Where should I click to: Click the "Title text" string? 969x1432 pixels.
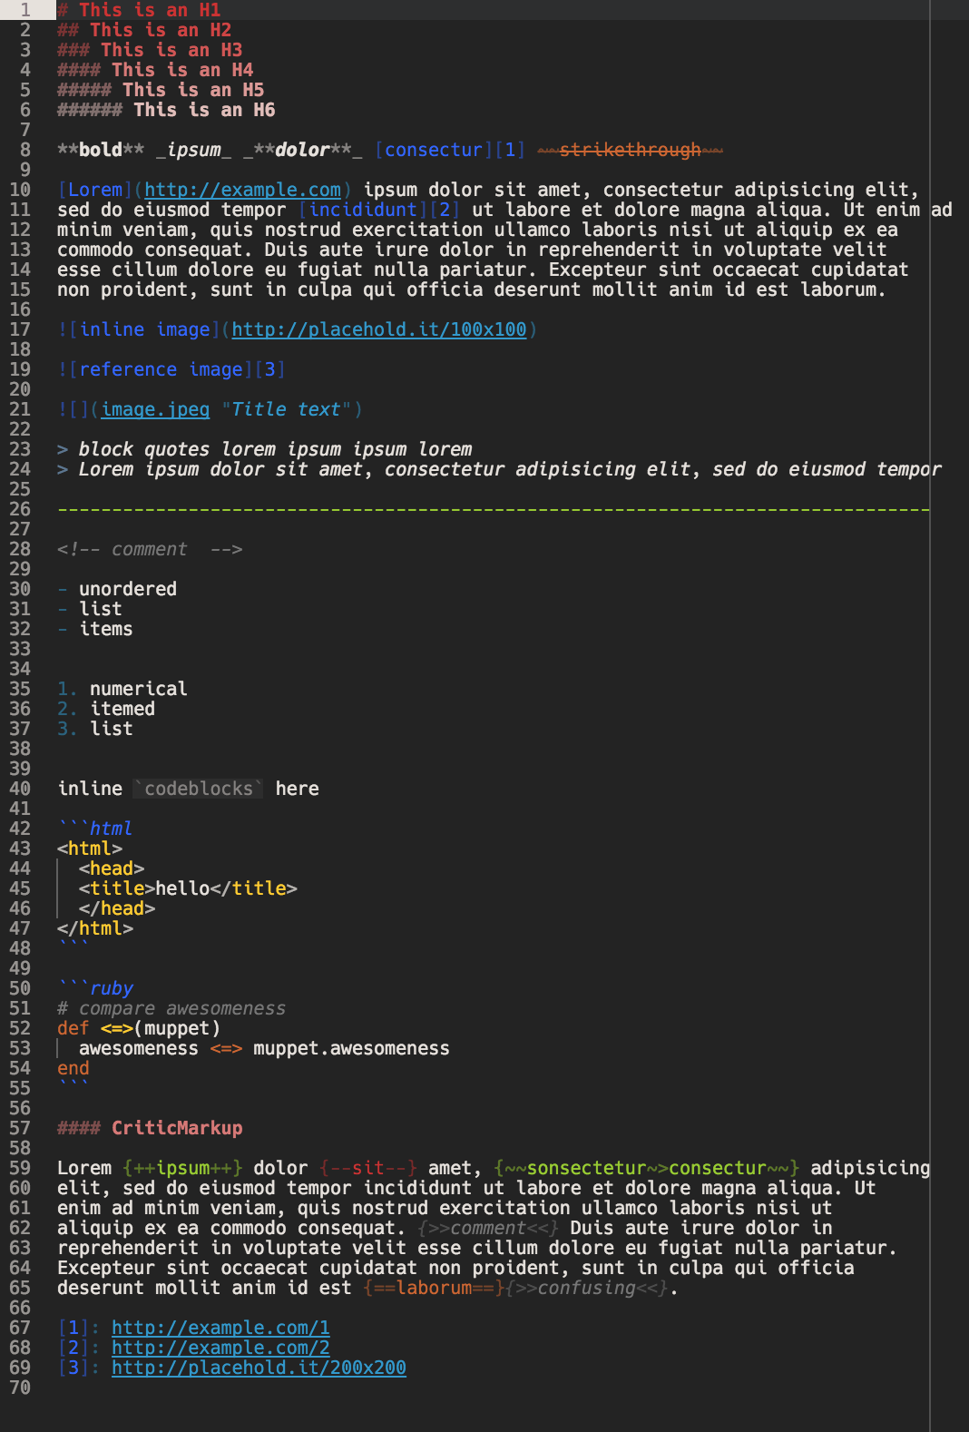(286, 409)
